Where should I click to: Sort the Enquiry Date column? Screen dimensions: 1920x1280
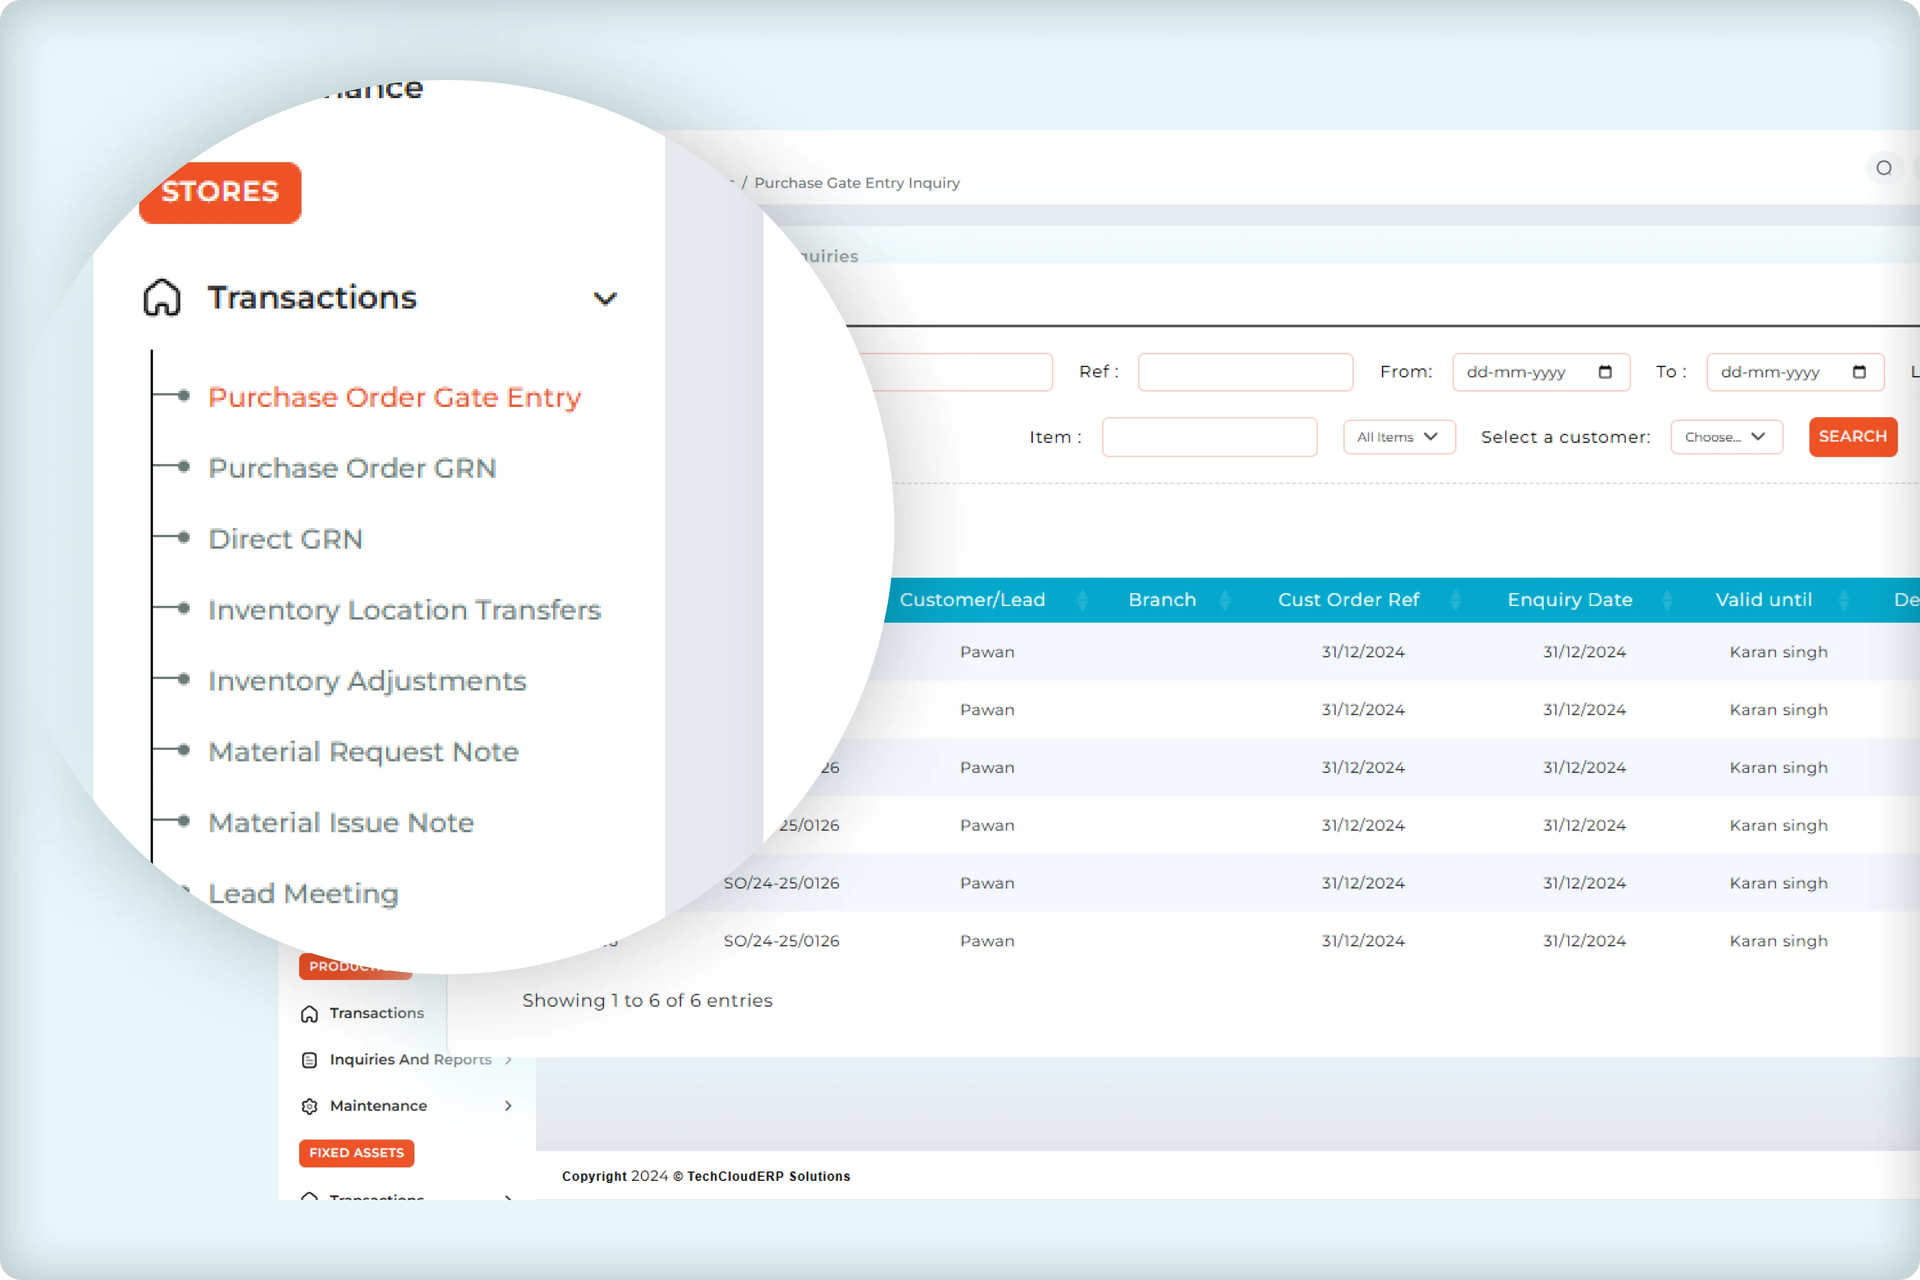point(1667,600)
